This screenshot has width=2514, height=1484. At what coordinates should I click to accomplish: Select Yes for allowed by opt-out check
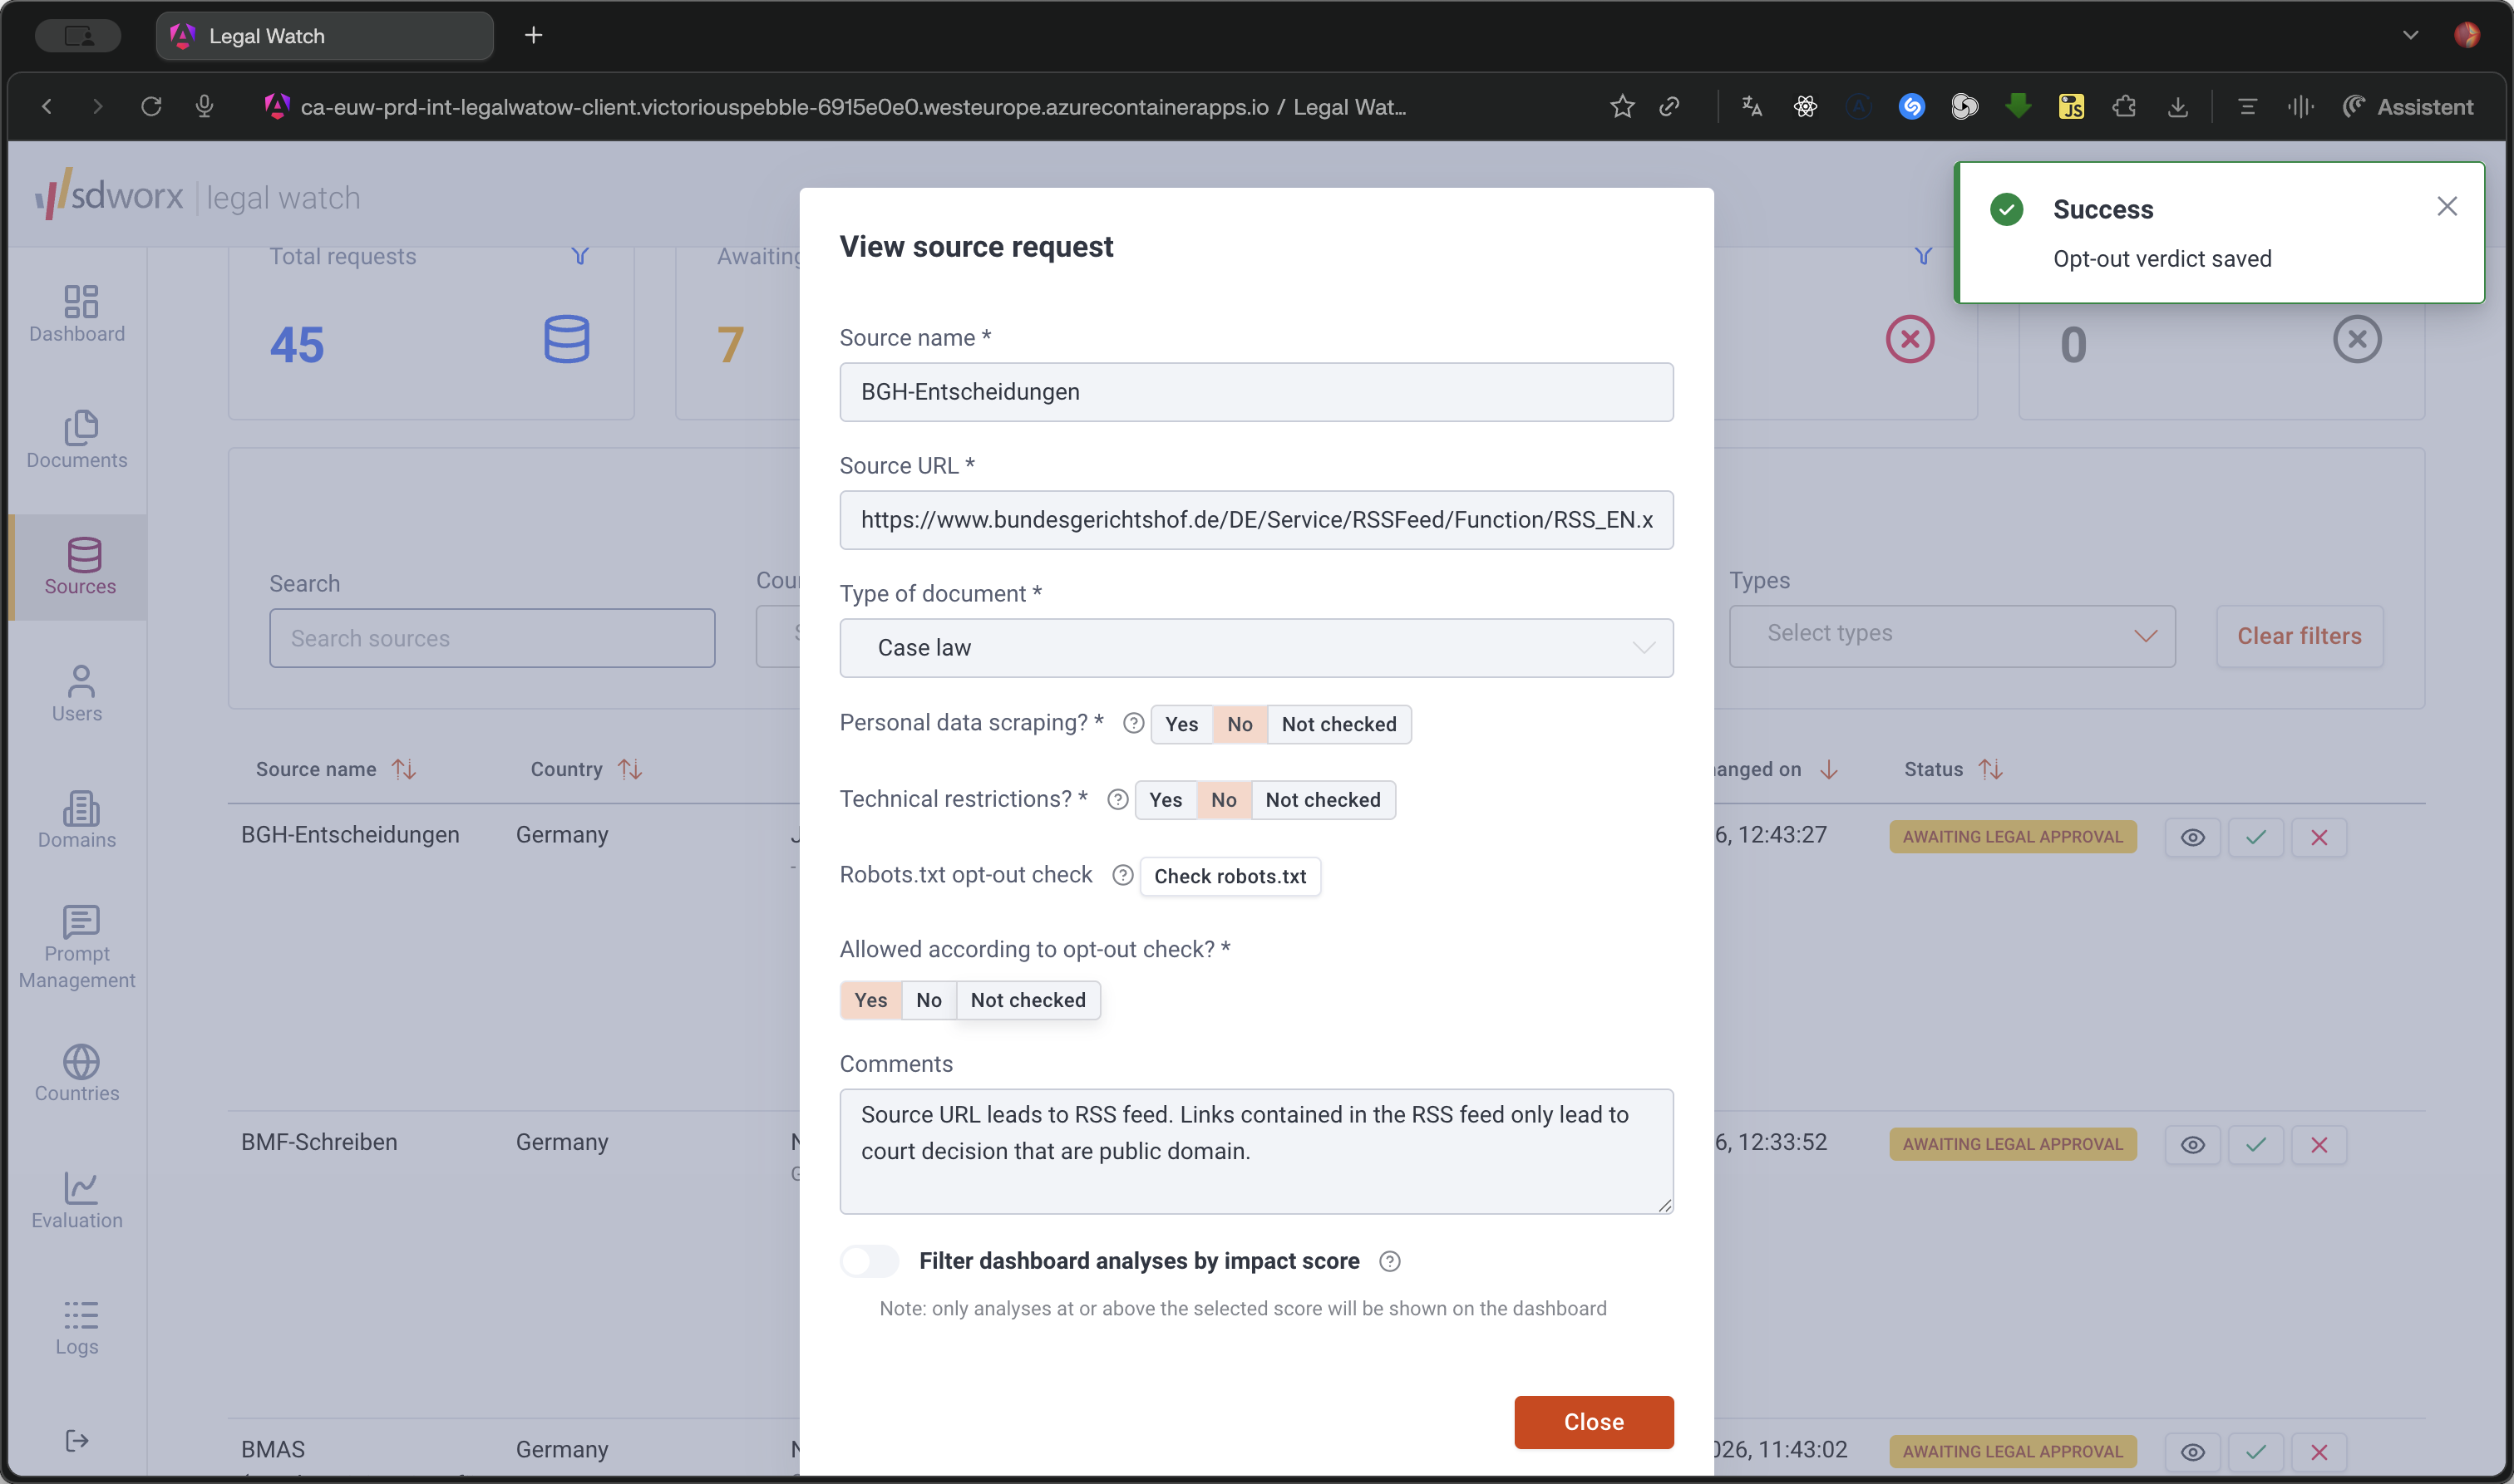pyautogui.click(x=870, y=1000)
